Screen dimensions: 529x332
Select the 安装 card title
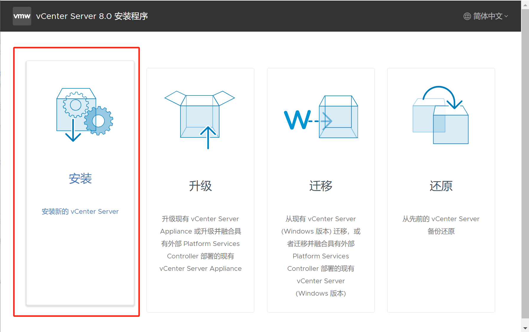[x=80, y=179]
